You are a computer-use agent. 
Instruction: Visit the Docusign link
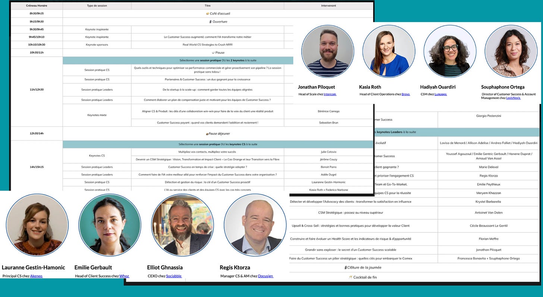pyautogui.click(x=266, y=276)
